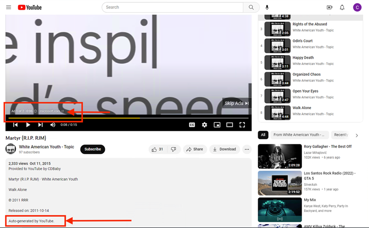Image resolution: width=369 pixels, height=228 pixels.
Task: Click the search magnifier button
Action: (x=251, y=7)
